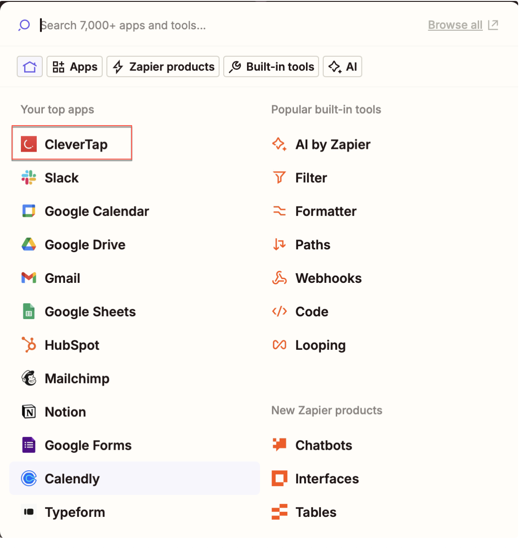Screen dimensions: 520x548
Task: Open Chatbots product name
Action: [x=324, y=445]
